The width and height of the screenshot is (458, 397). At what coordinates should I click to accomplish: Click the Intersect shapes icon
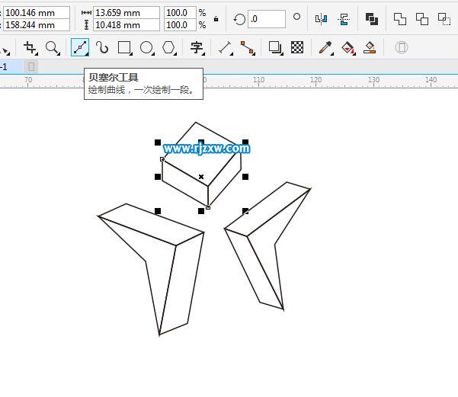(x=444, y=19)
